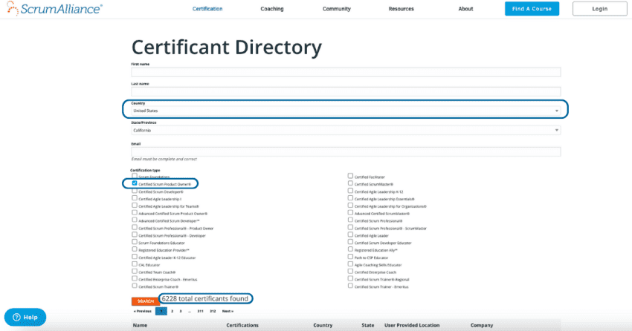Screen dimensions: 632x331
Task: Check Certified Agile Leadership for Organizations checkbox
Action: coord(351,206)
